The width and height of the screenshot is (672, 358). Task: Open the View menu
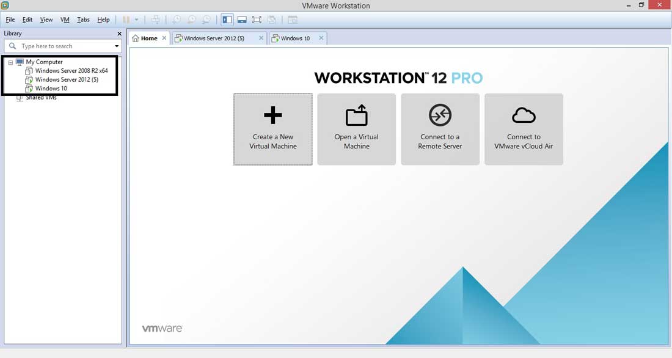[46, 20]
